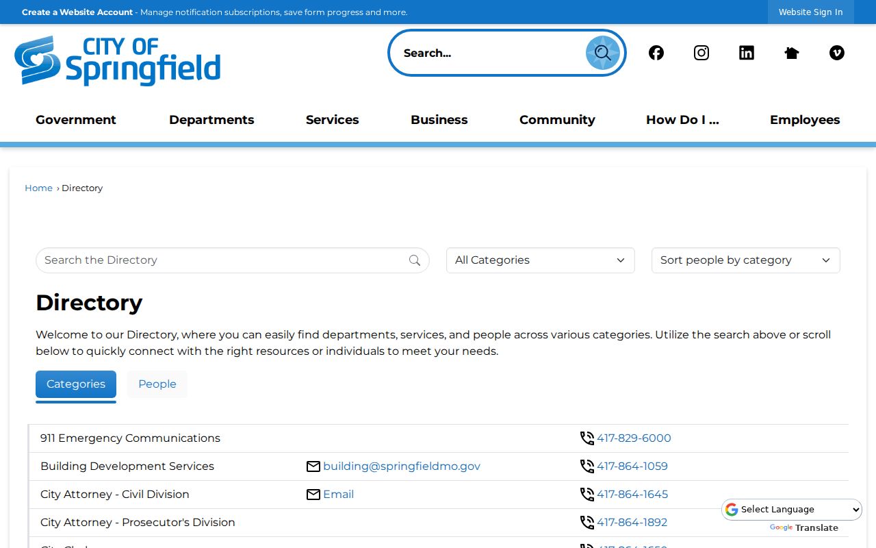Click the Website Sign In button
876x548 pixels.
(x=811, y=12)
